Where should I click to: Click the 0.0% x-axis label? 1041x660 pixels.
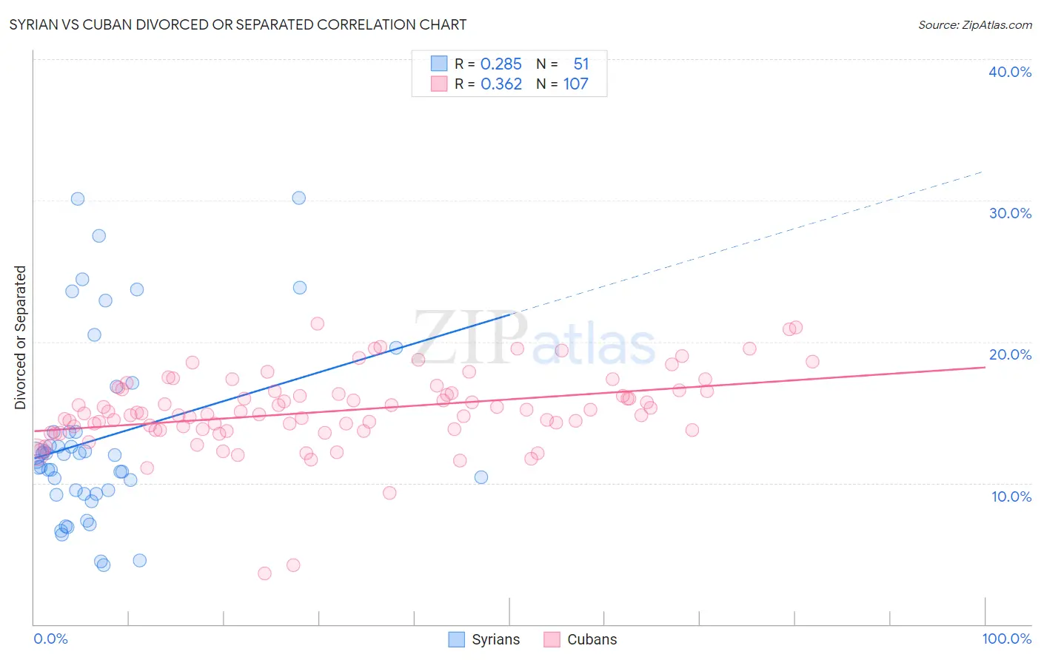(50, 639)
